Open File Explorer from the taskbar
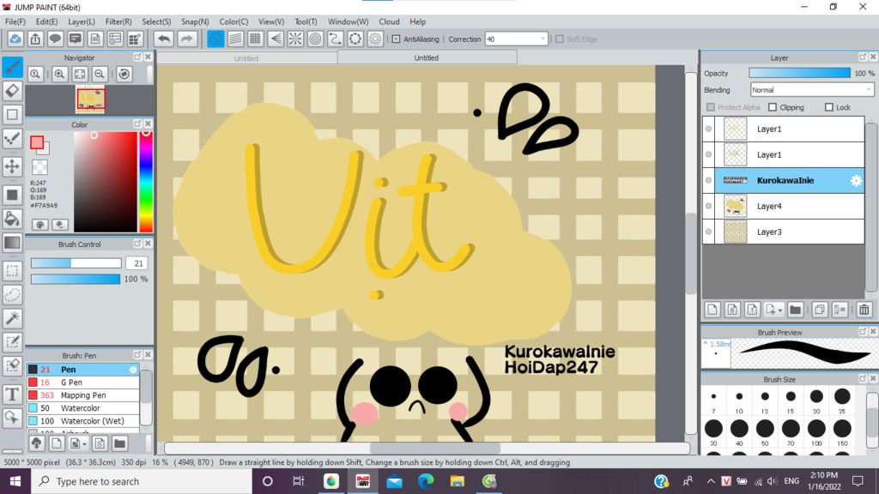This screenshot has height=494, width=879. [457, 481]
